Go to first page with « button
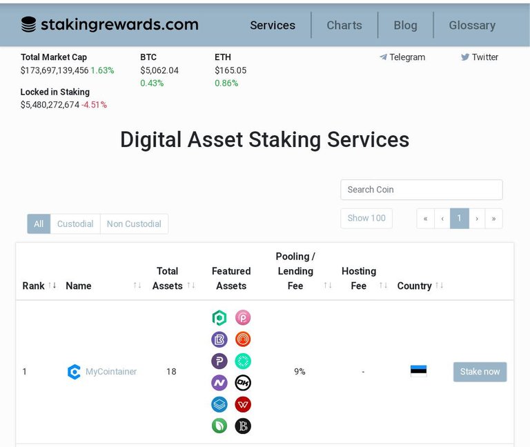 point(425,219)
